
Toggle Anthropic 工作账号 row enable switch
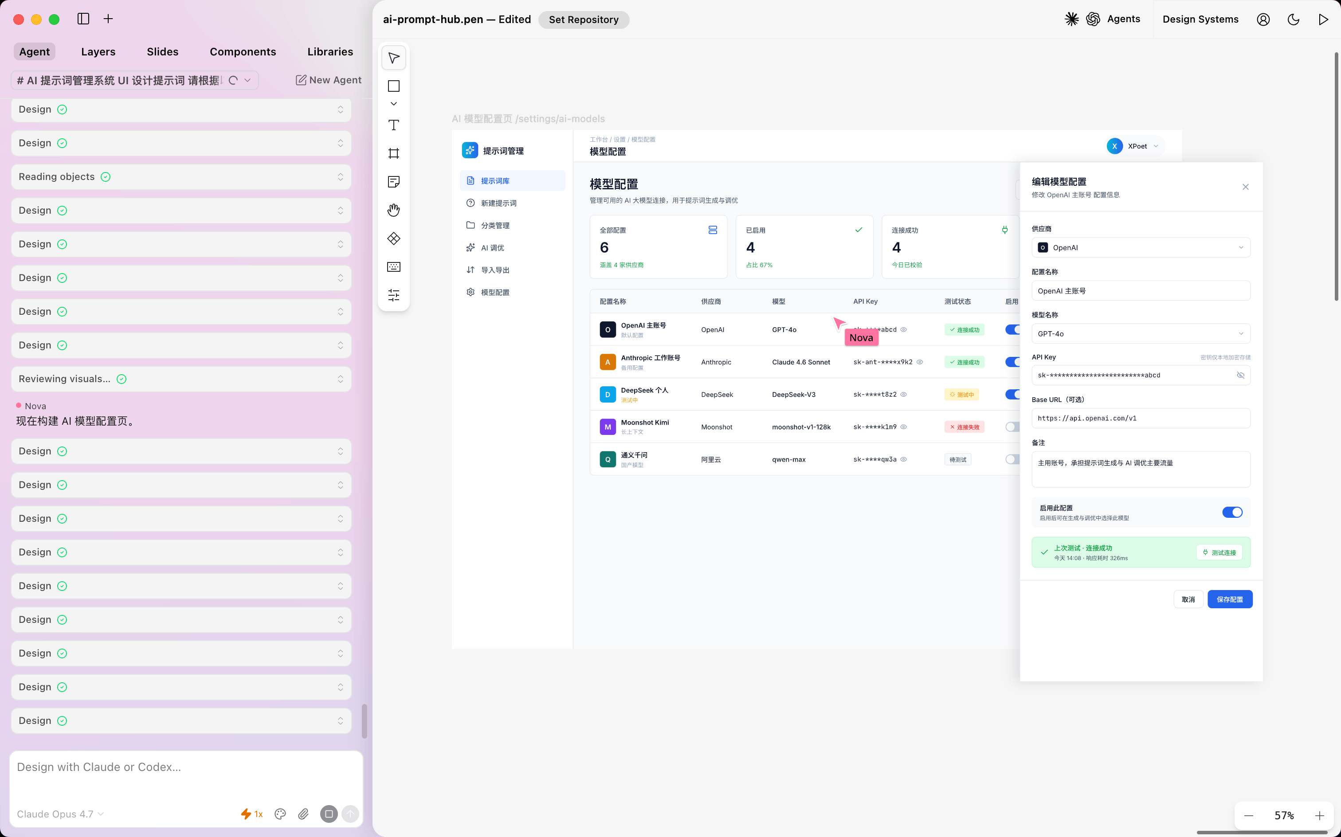pos(1013,362)
